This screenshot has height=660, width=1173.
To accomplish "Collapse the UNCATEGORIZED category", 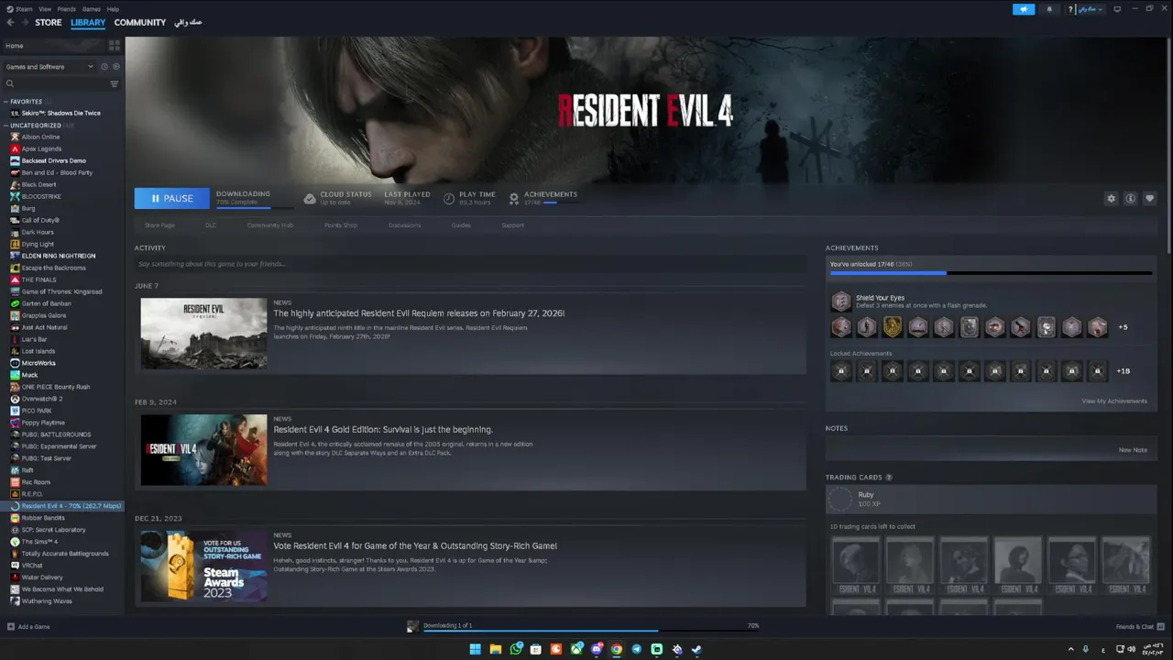I will pyautogui.click(x=35, y=126).
